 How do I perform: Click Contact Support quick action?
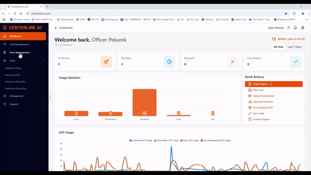[261, 120]
